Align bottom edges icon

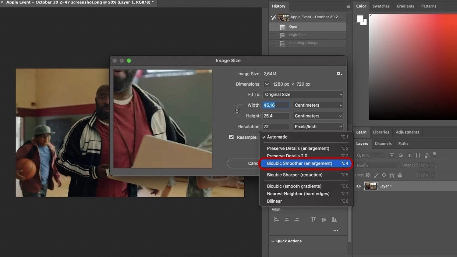click(334, 220)
